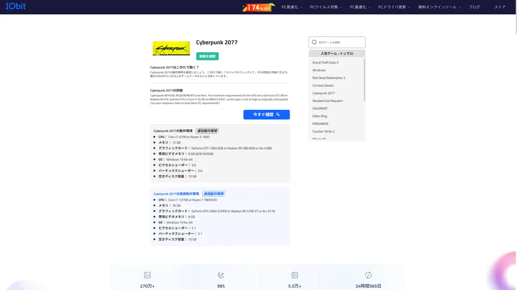Click 'Core i7-12700 or Ryzen 7 7800X3D' text
Screen dimensions: 517x290
pyautogui.click(x=193, y=200)
